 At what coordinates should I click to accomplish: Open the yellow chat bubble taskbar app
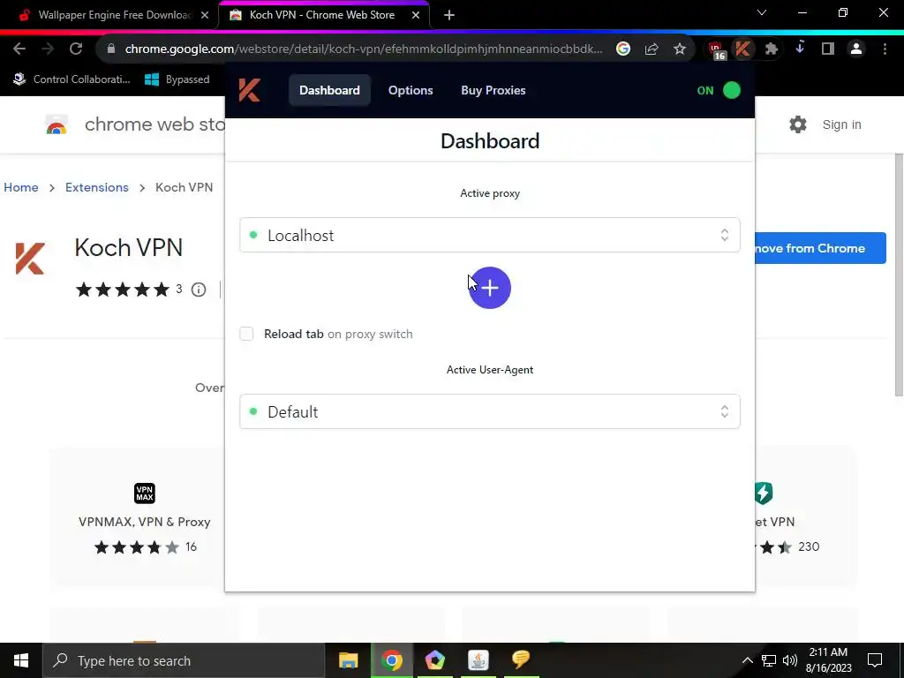[521, 660]
